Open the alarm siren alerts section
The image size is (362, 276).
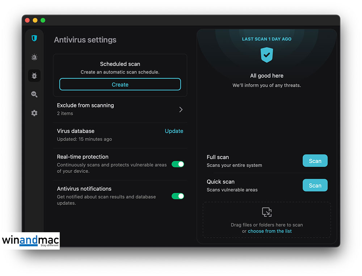(34, 57)
